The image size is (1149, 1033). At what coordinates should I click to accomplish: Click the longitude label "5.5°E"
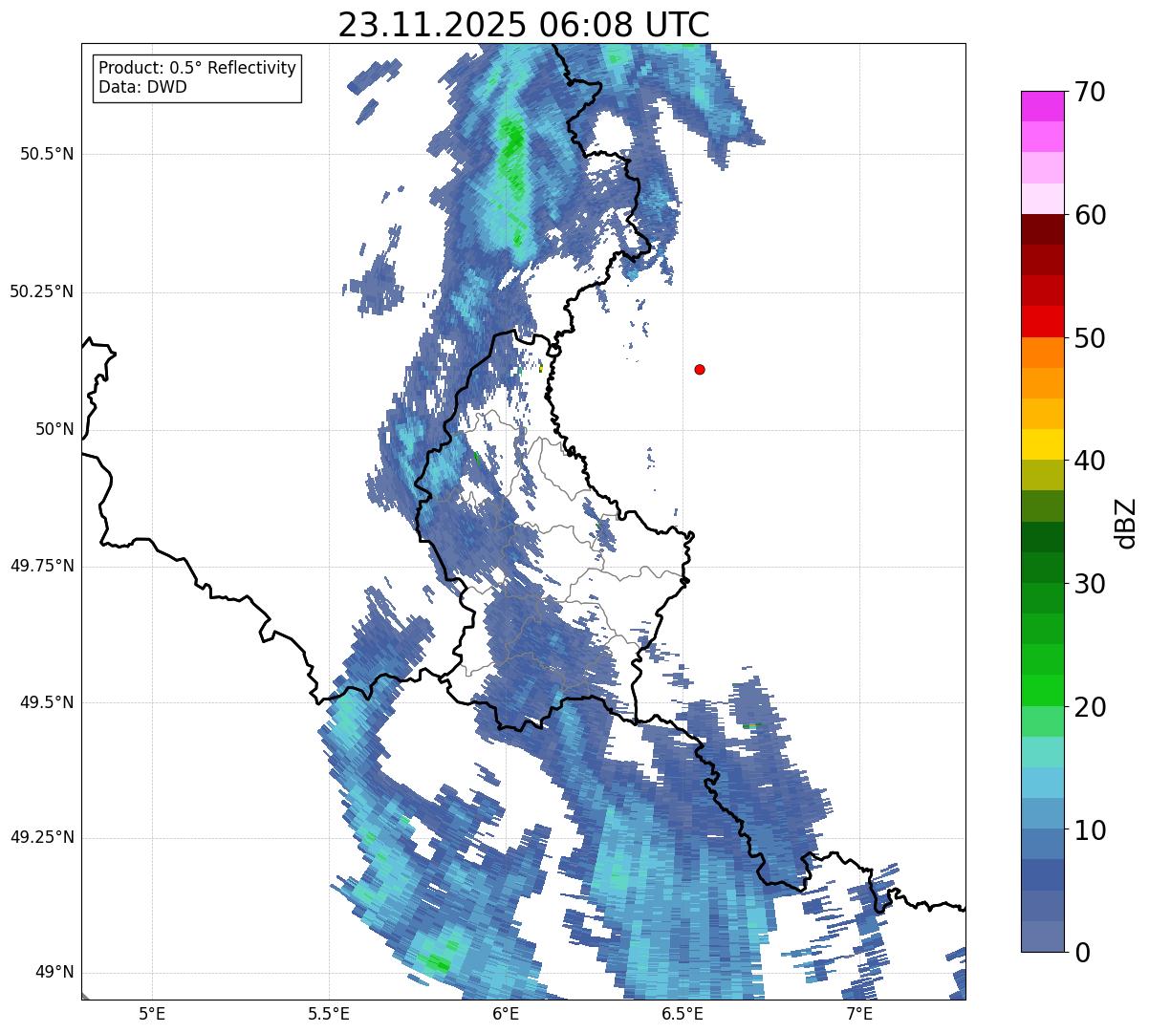(x=329, y=1014)
